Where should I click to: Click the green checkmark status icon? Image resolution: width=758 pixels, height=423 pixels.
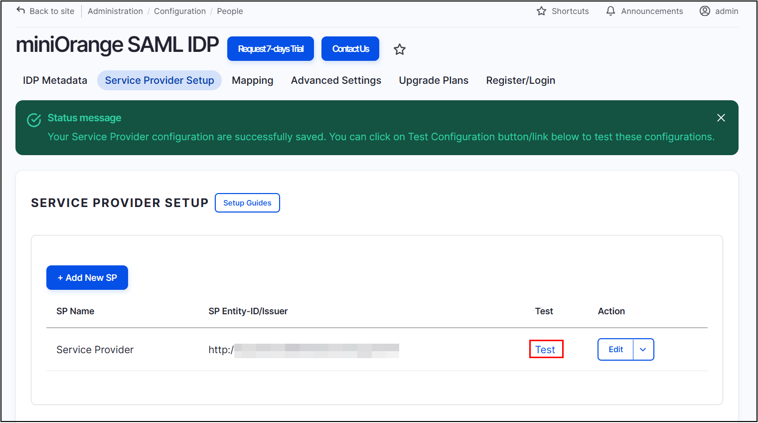click(x=33, y=120)
